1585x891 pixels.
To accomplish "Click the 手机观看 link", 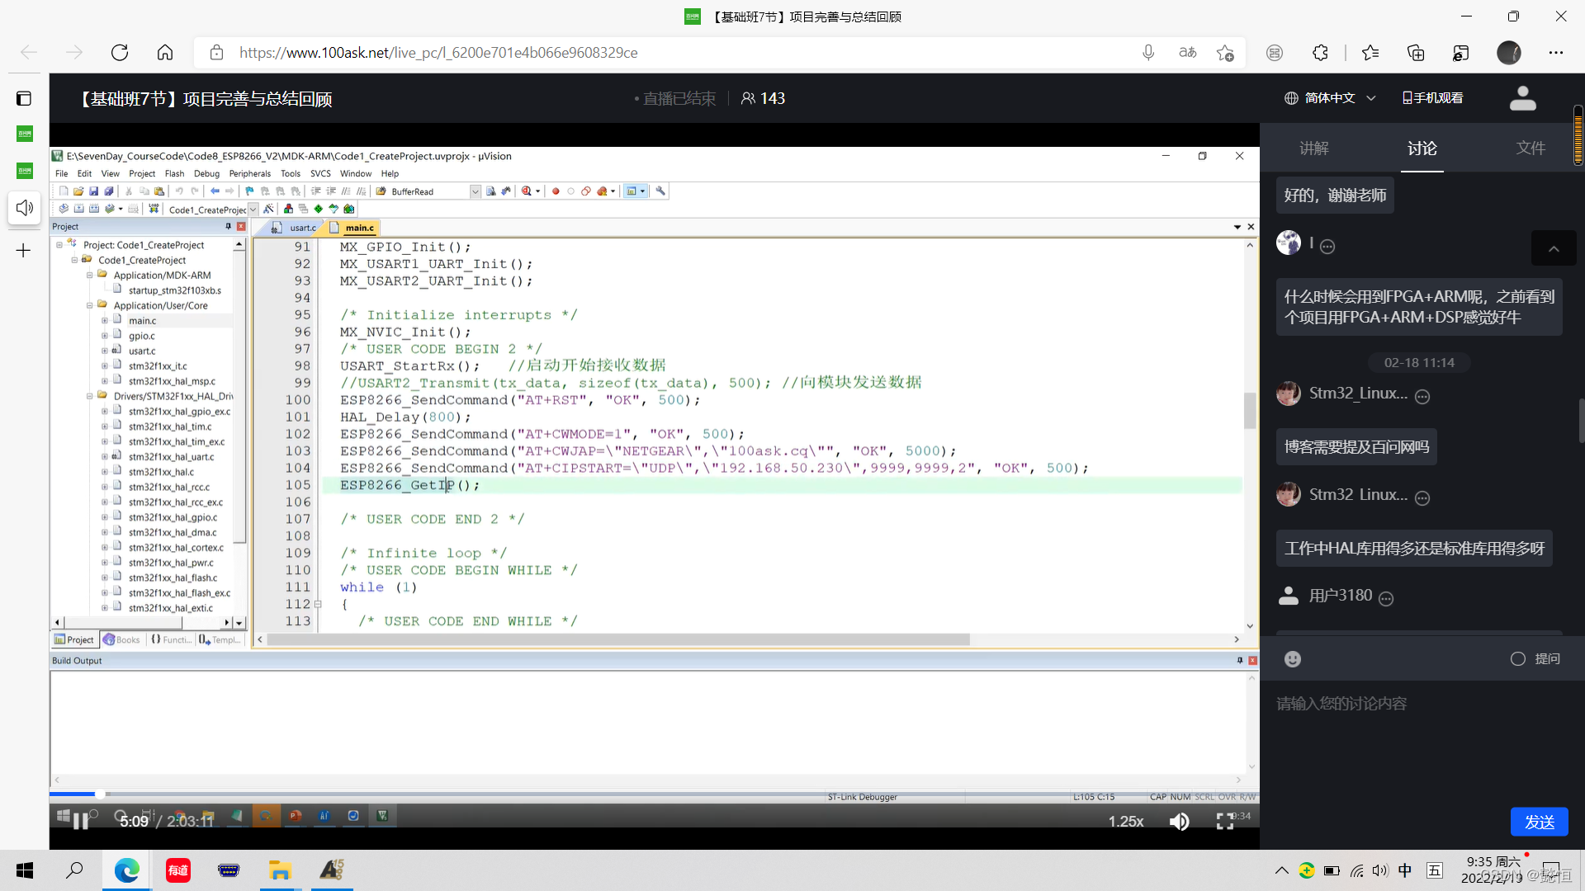I will coord(1432,98).
